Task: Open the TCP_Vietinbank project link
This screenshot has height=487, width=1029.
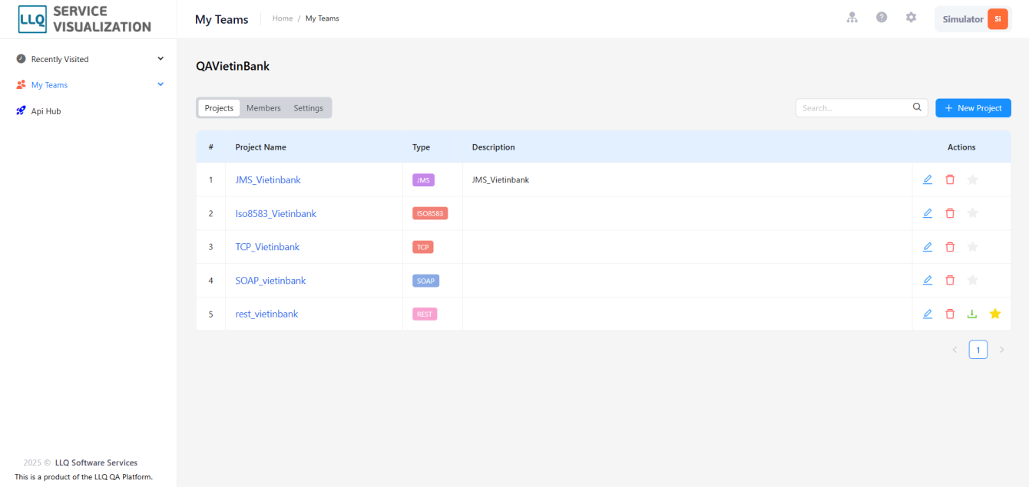Action: [x=267, y=247]
